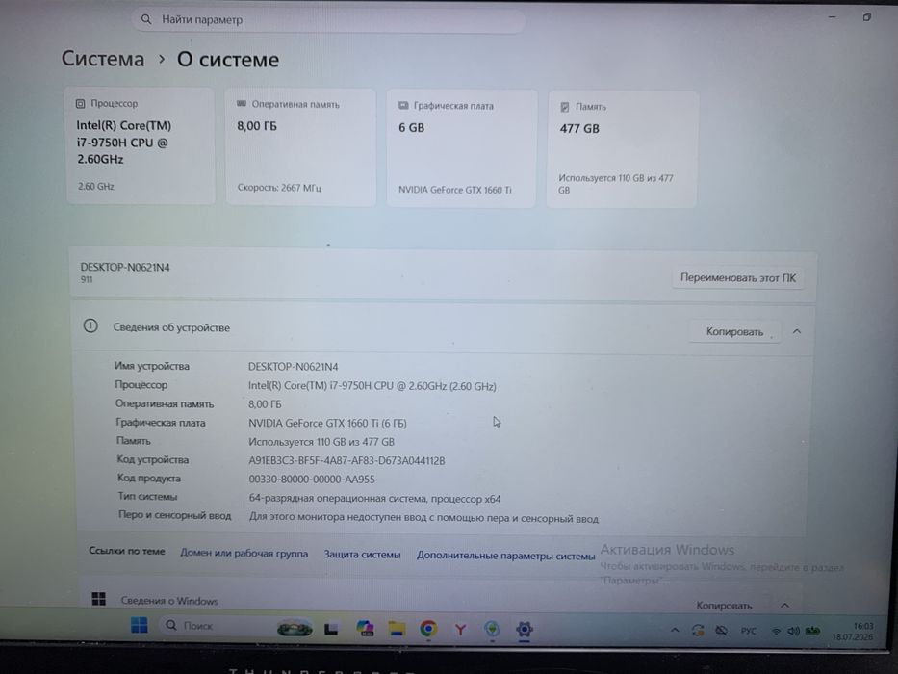The image size is (898, 674).
Task: Click the processor chip icon in Процессор card
Action: click(81, 104)
